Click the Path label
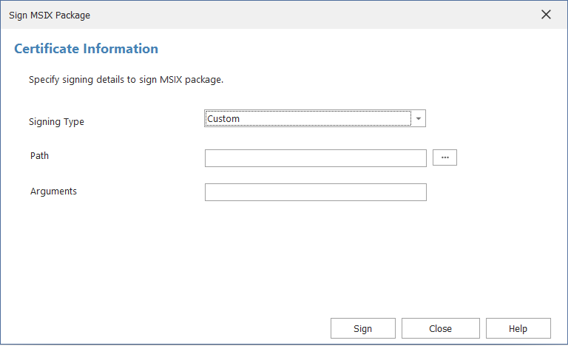The height and width of the screenshot is (346, 568). (x=40, y=156)
